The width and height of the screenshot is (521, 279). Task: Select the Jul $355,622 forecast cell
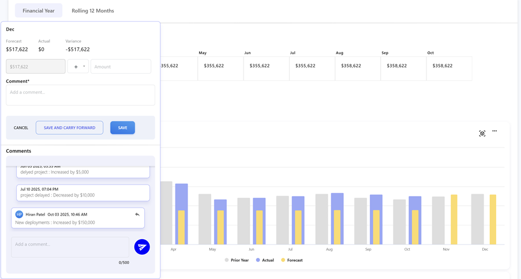pyautogui.click(x=312, y=69)
